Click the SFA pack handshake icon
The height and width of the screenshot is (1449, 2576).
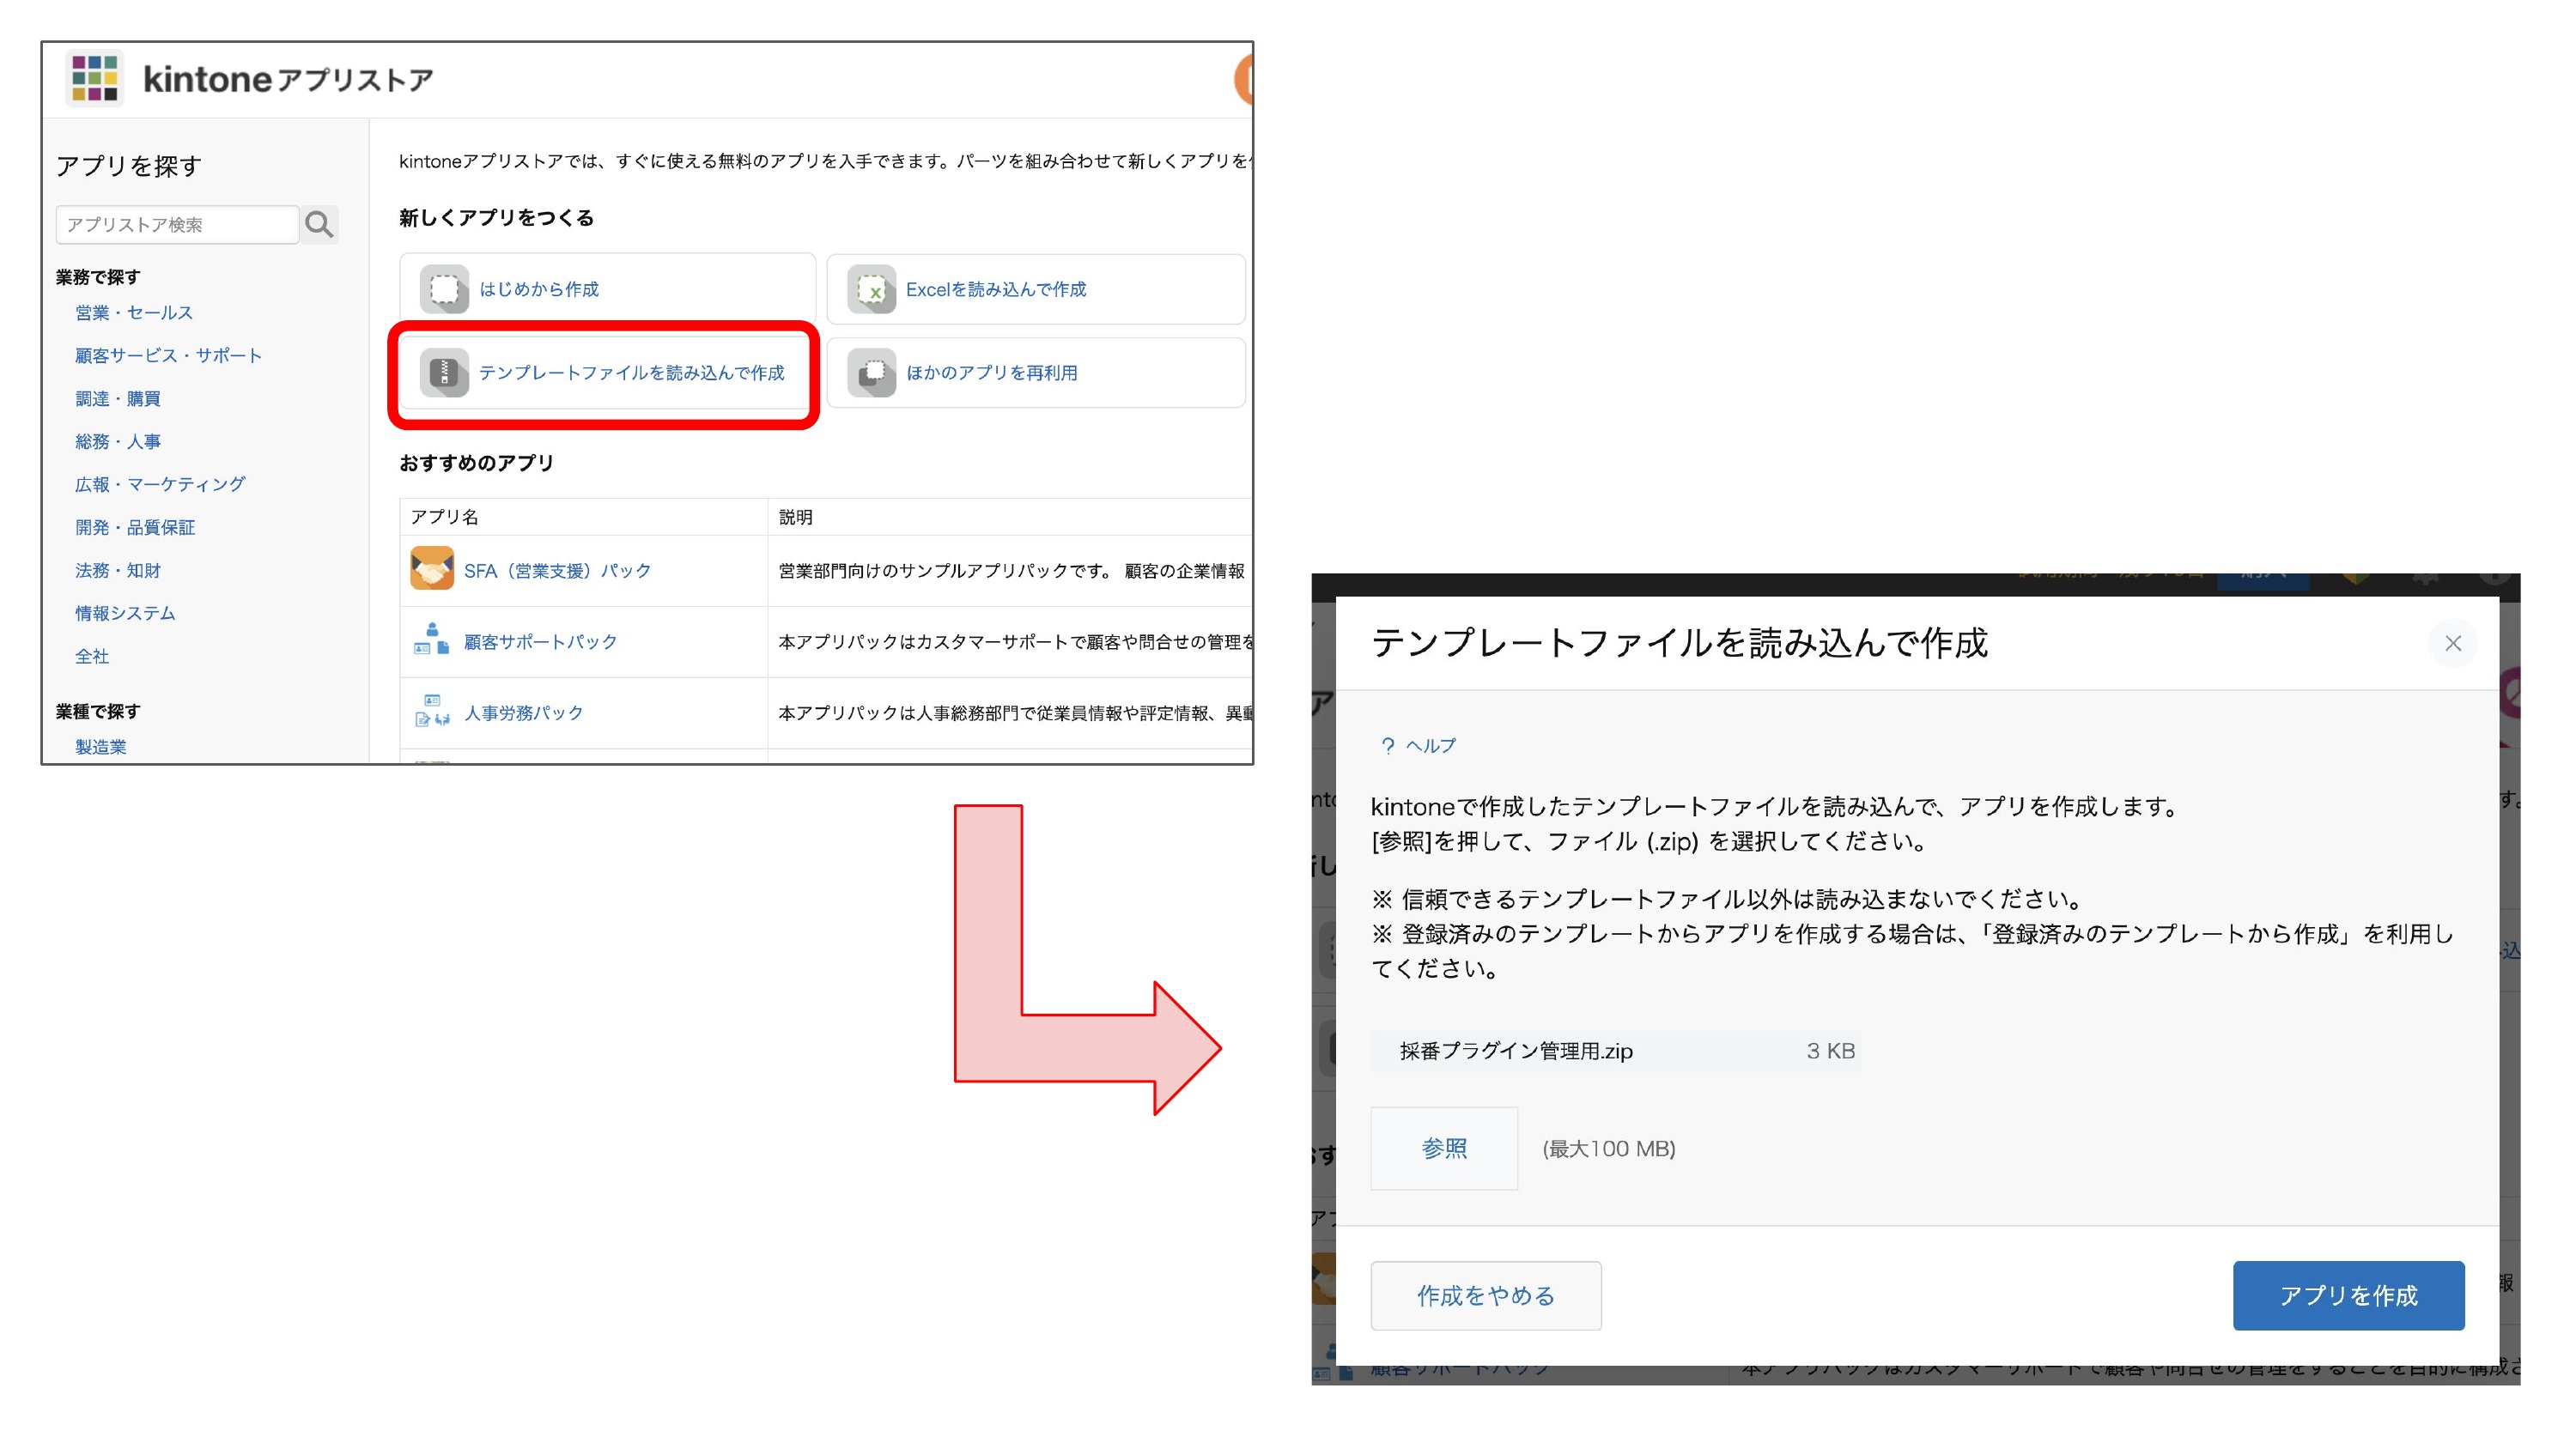pos(432,569)
